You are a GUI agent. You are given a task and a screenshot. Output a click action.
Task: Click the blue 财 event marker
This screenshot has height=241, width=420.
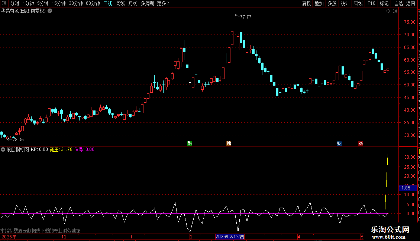[x=339, y=143]
